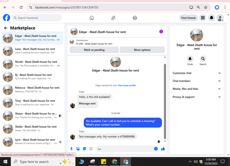Screen dimensions: 230x166
Task: Select message "Hello, is this still available?"
Action: 94,97
